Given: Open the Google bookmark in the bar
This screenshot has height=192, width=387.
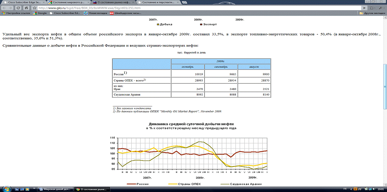Looking at the screenshot, I should 40,13.
